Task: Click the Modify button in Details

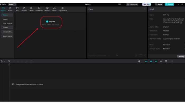Action: pos(181,56)
